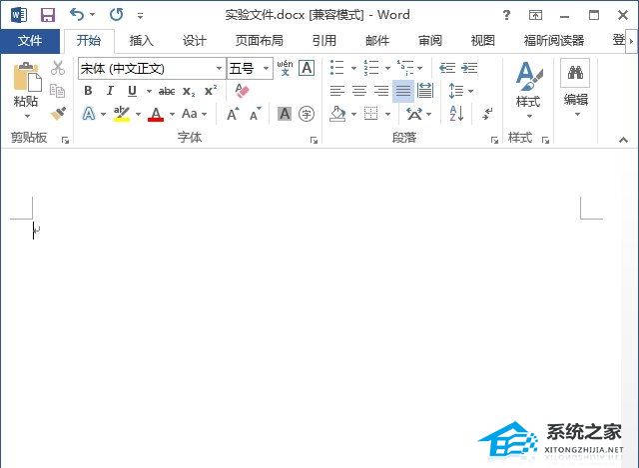Switch to the 引用 References tab
Screen dimensions: 639x468
[x=323, y=40]
